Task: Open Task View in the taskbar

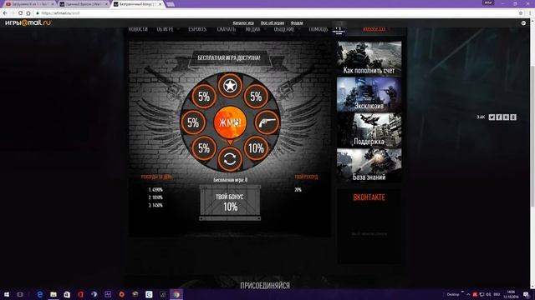Action: tap(20, 294)
